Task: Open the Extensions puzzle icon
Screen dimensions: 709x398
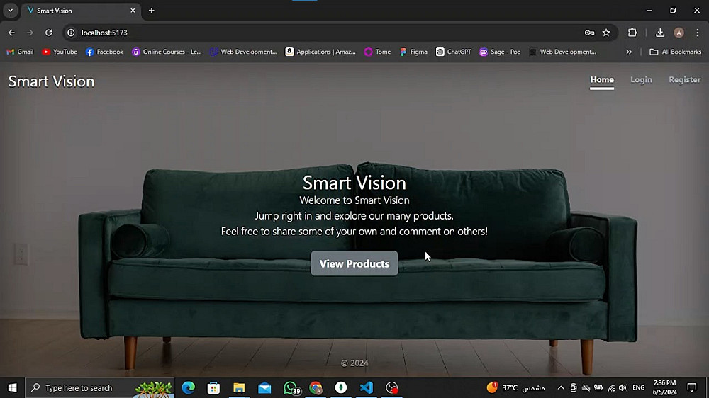Action: point(632,33)
